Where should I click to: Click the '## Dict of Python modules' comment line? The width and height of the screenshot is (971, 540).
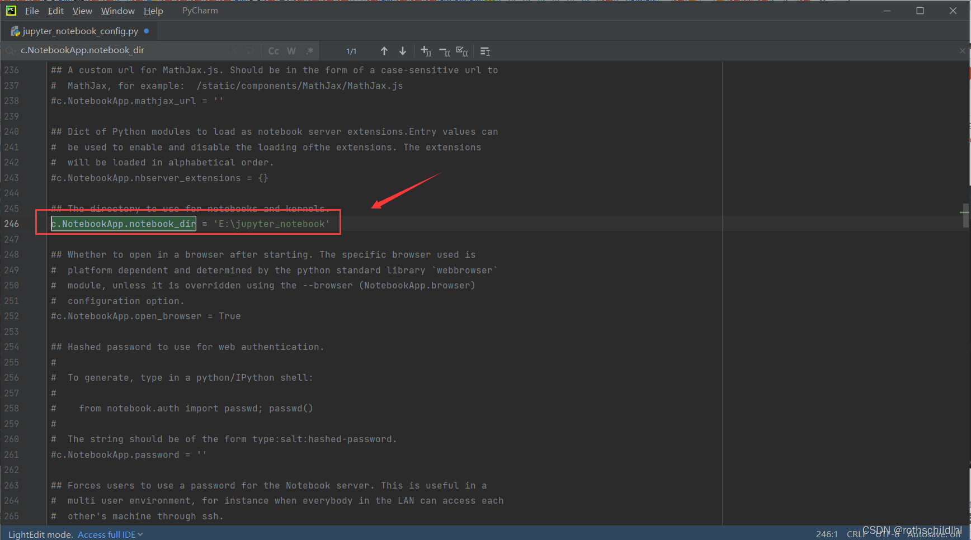pos(274,131)
